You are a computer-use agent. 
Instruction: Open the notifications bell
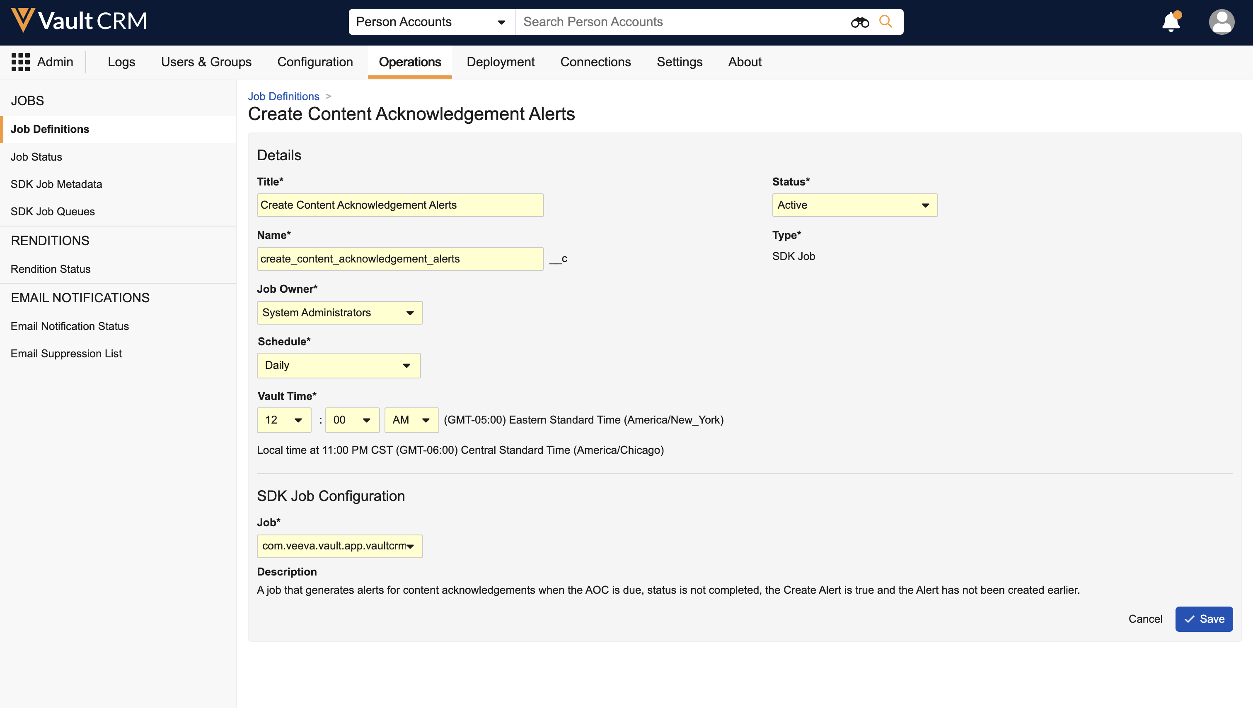tap(1171, 22)
